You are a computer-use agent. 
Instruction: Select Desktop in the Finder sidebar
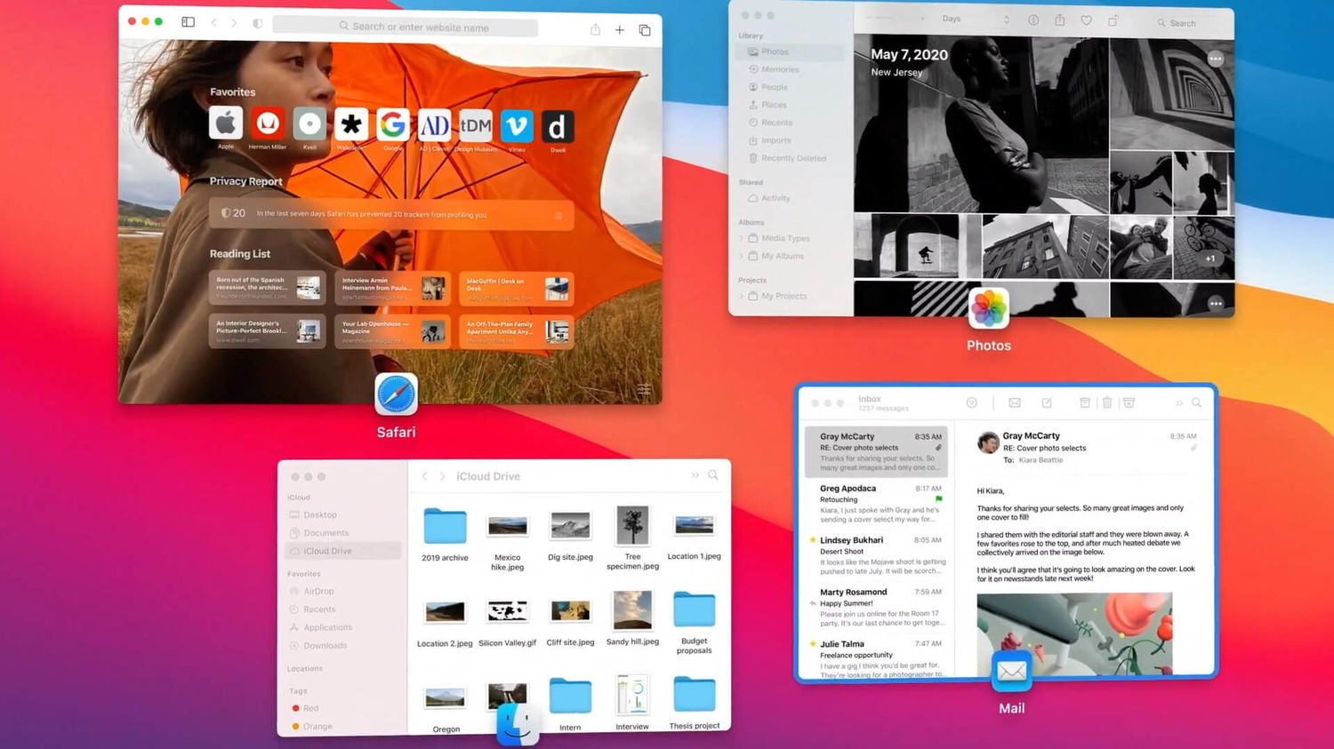point(319,514)
